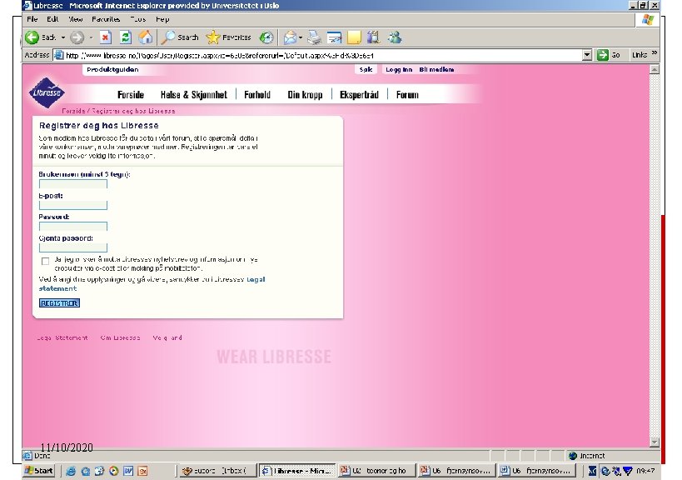Print the page with the printer icon
682x480 pixels.
point(314,37)
